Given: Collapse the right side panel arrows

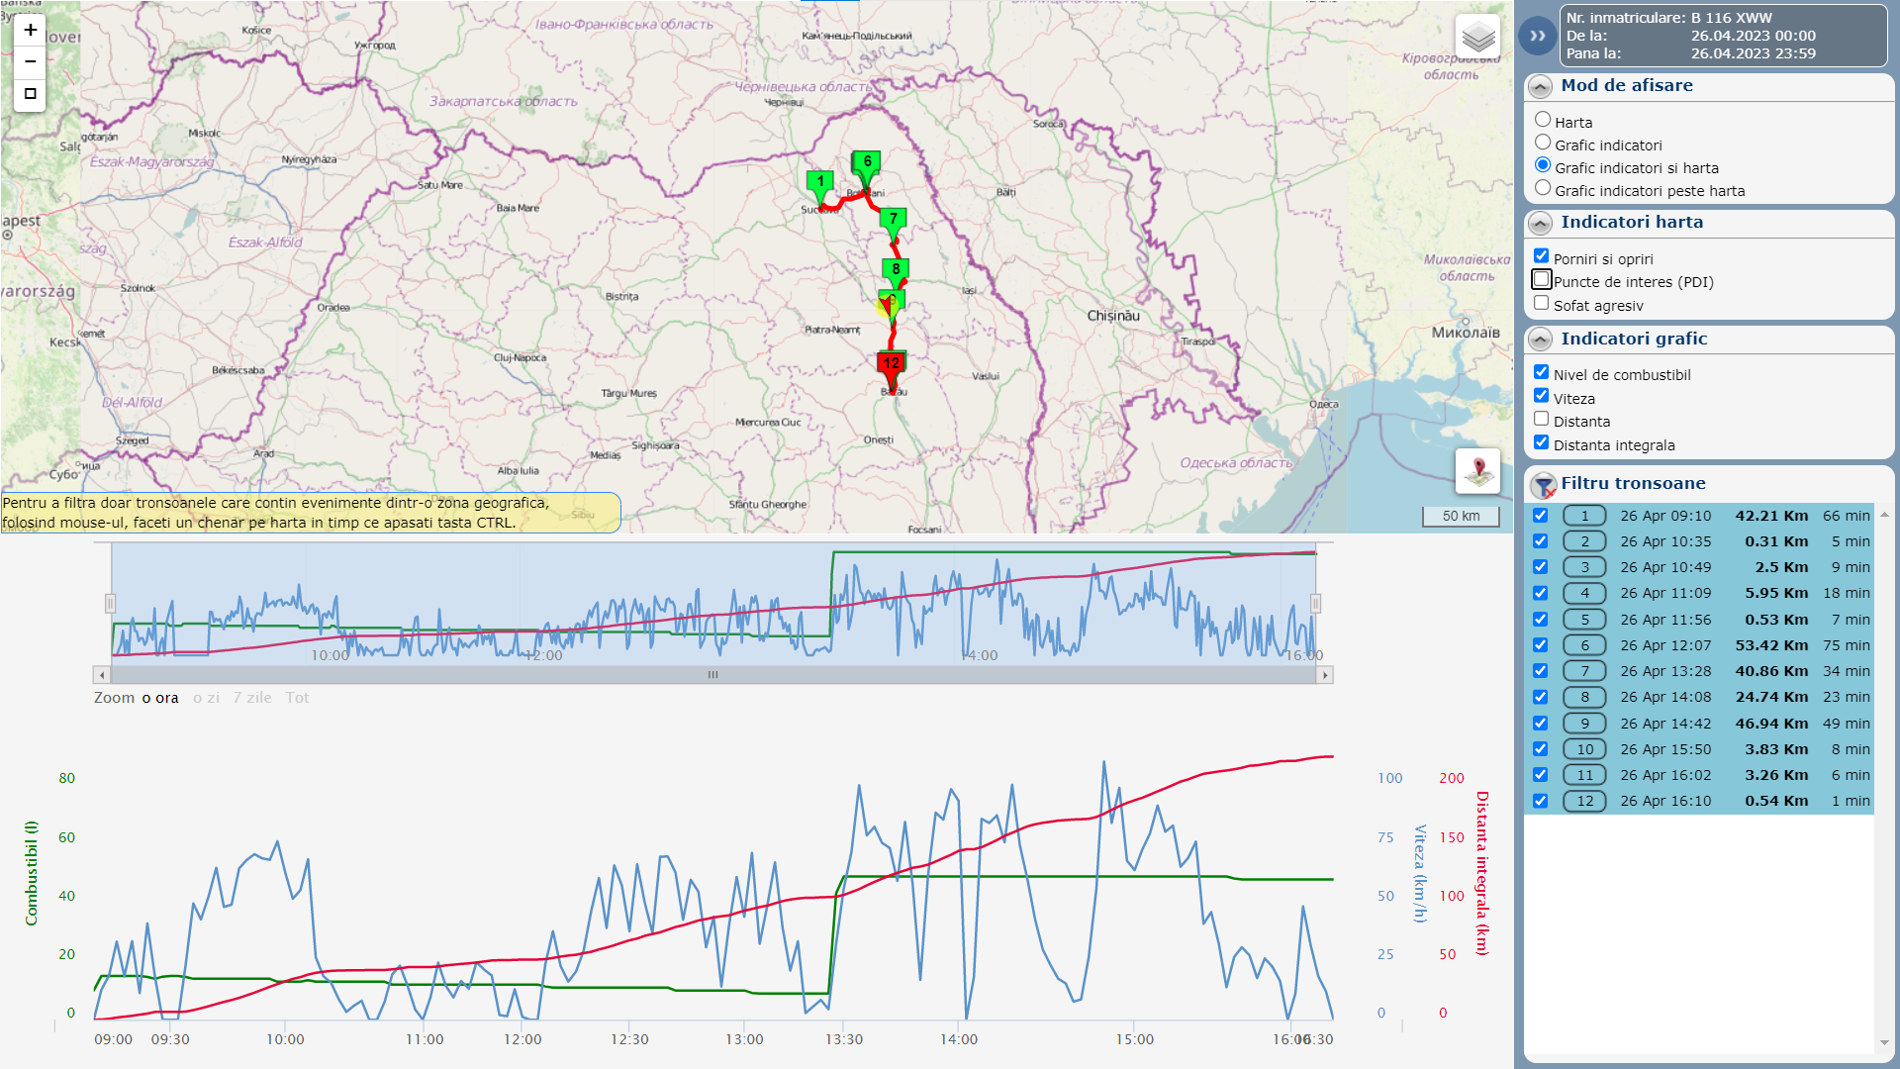Looking at the screenshot, I should point(1537,36).
